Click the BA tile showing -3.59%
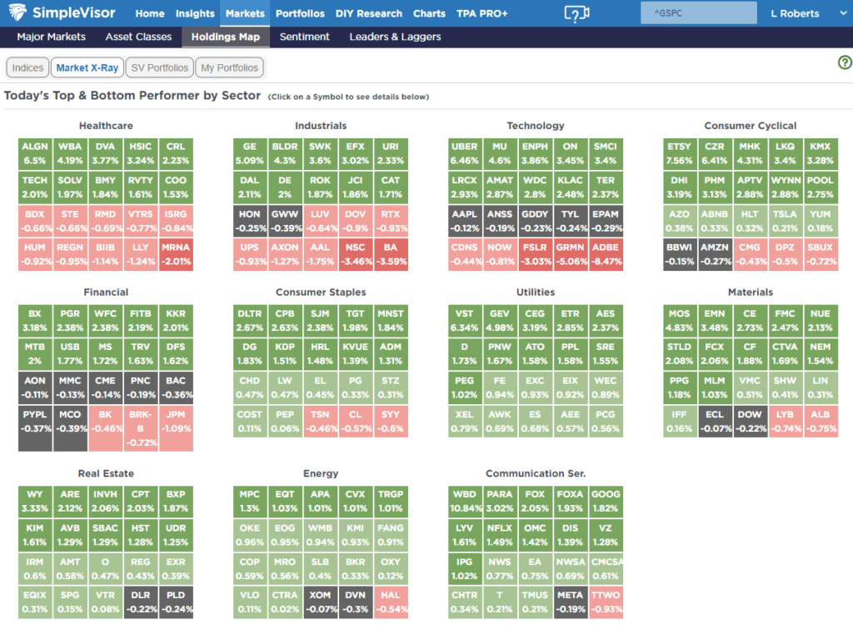This screenshot has width=853, height=625. click(x=391, y=254)
